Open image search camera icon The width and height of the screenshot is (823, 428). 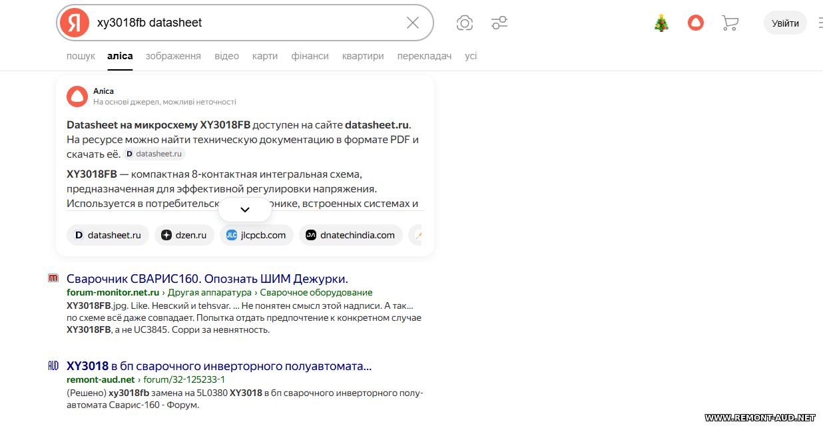465,23
